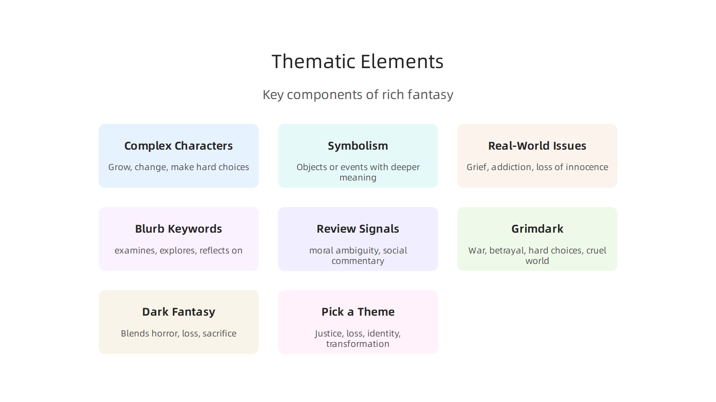Viewport: 716px width, 402px height.
Task: Select 'examines, explores, reflects on' text
Action: point(178,251)
